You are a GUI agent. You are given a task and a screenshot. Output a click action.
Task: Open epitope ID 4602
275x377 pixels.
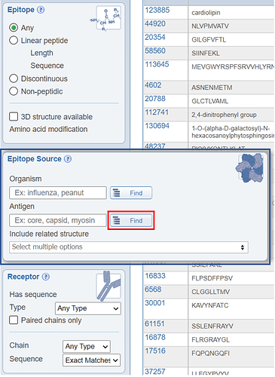tap(153, 85)
